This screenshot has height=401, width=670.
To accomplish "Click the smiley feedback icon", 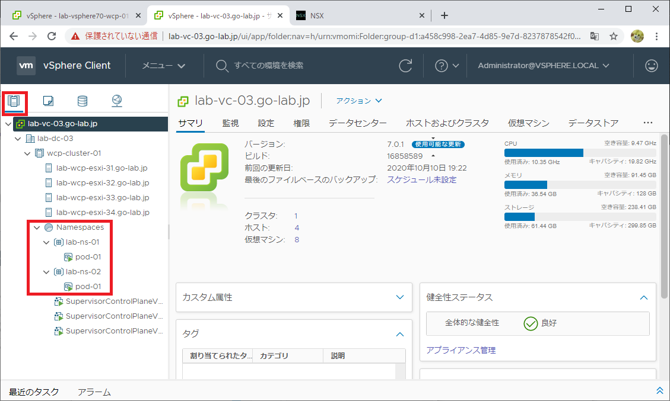I will 651,66.
